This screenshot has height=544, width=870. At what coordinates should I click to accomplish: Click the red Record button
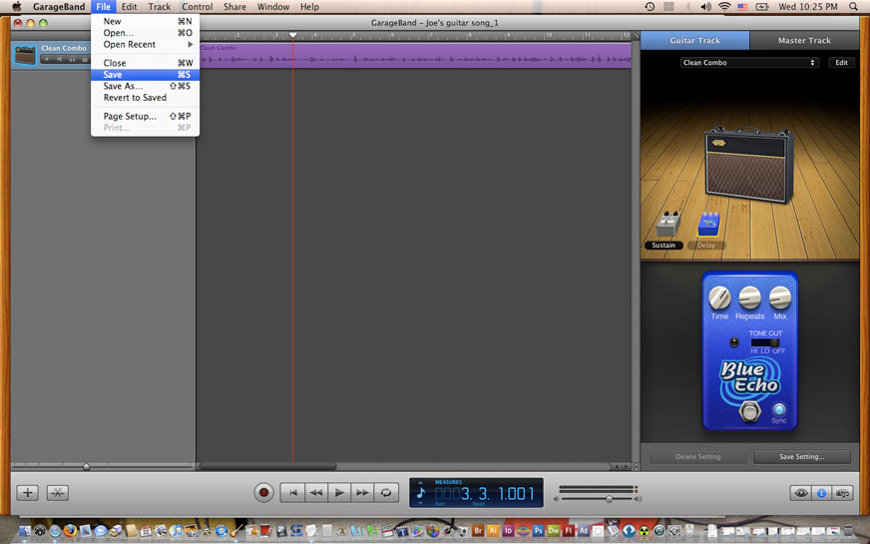click(263, 492)
